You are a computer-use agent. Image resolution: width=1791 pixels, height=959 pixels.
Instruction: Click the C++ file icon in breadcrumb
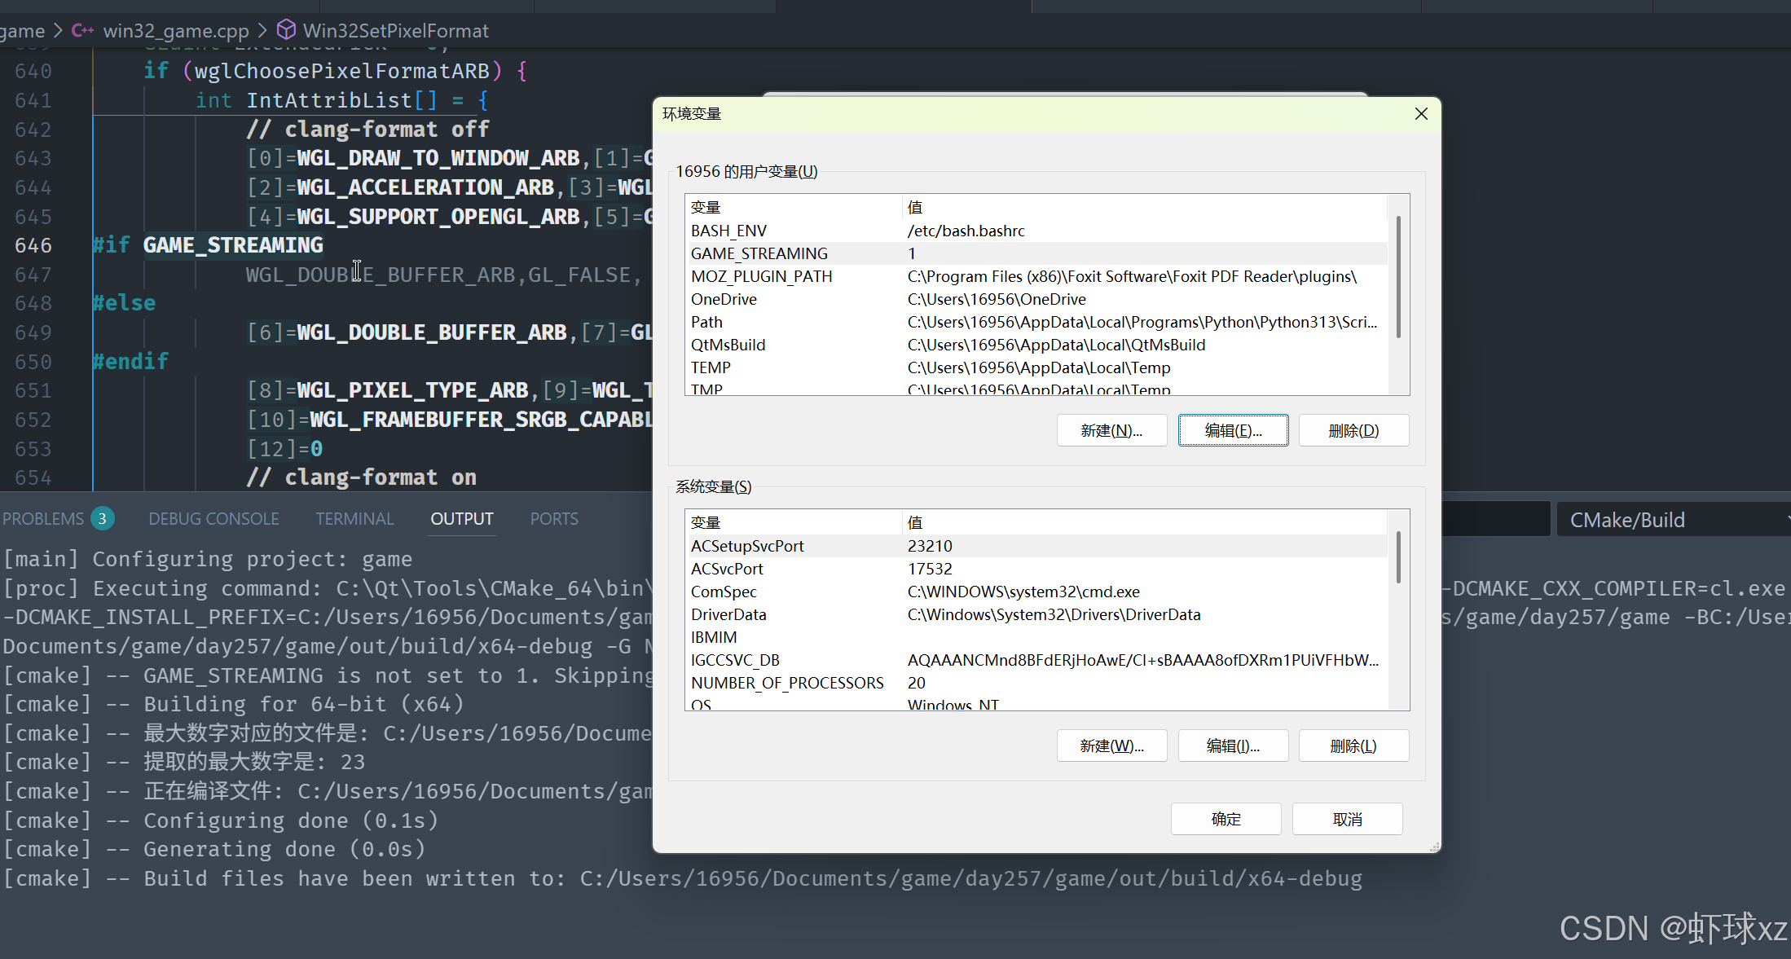point(82,31)
